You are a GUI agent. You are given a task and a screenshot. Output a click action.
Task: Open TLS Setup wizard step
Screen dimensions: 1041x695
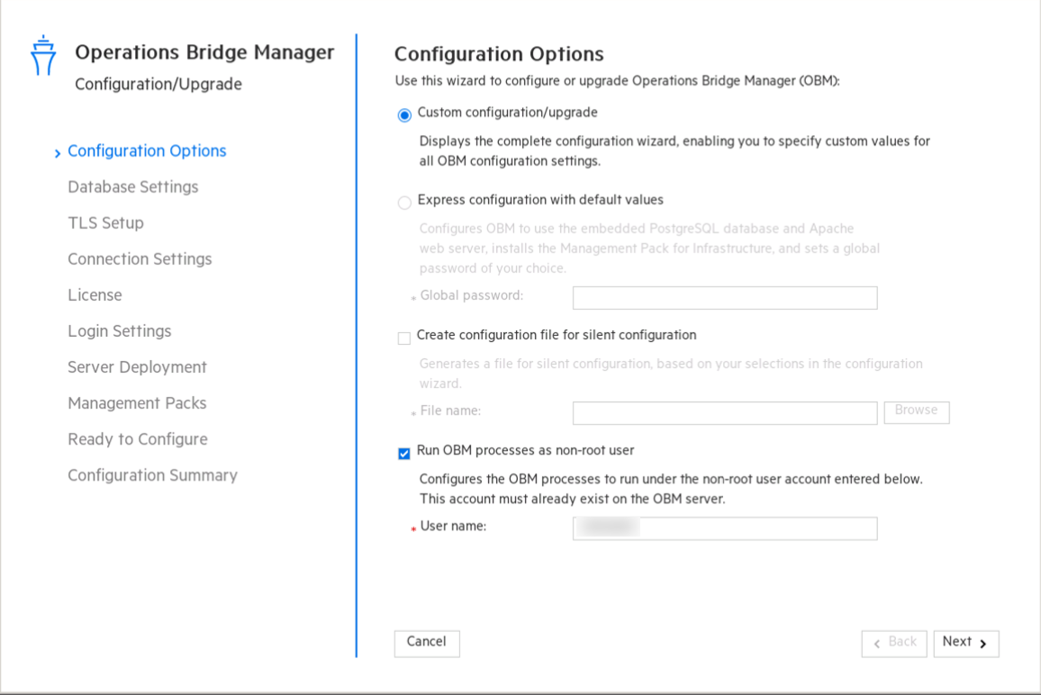click(x=105, y=223)
